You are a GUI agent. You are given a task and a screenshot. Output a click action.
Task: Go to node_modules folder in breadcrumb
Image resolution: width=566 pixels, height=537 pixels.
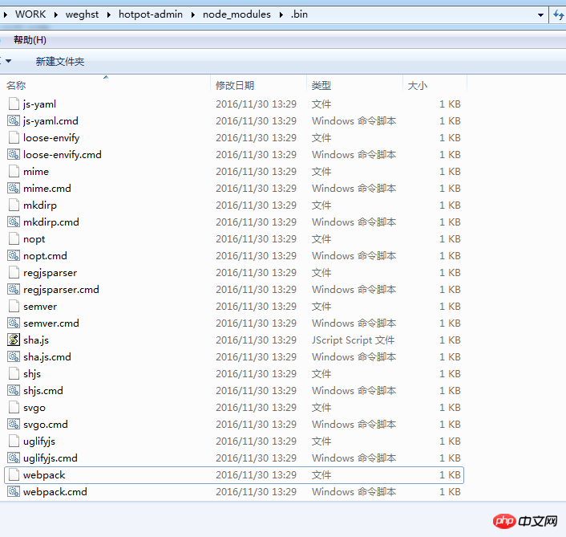click(237, 14)
